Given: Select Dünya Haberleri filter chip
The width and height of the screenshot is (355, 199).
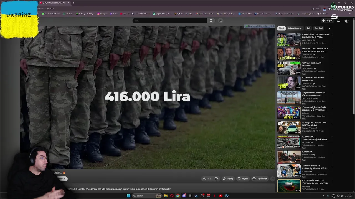Looking at the screenshot, I should [295, 28].
